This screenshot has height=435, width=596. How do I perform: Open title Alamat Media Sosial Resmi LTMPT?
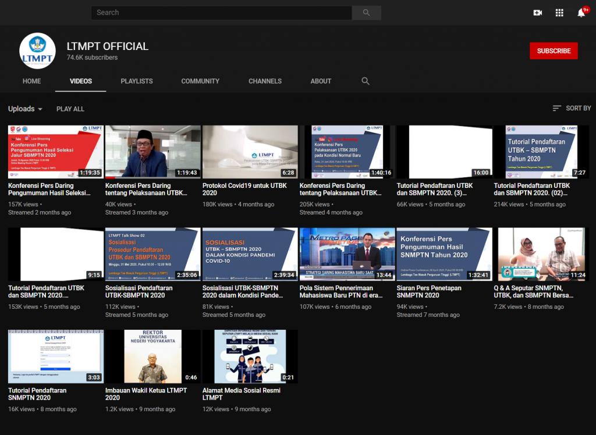242,394
